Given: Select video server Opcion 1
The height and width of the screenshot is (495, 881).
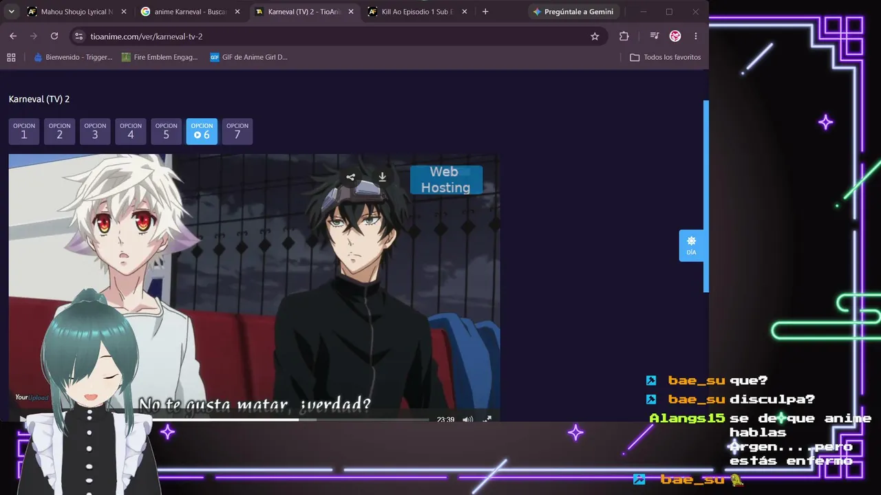Looking at the screenshot, I should (x=24, y=131).
